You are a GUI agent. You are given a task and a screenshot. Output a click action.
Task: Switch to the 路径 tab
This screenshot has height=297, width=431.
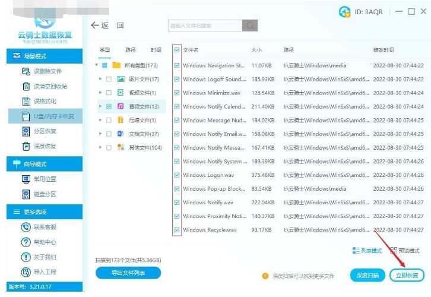[131, 50]
